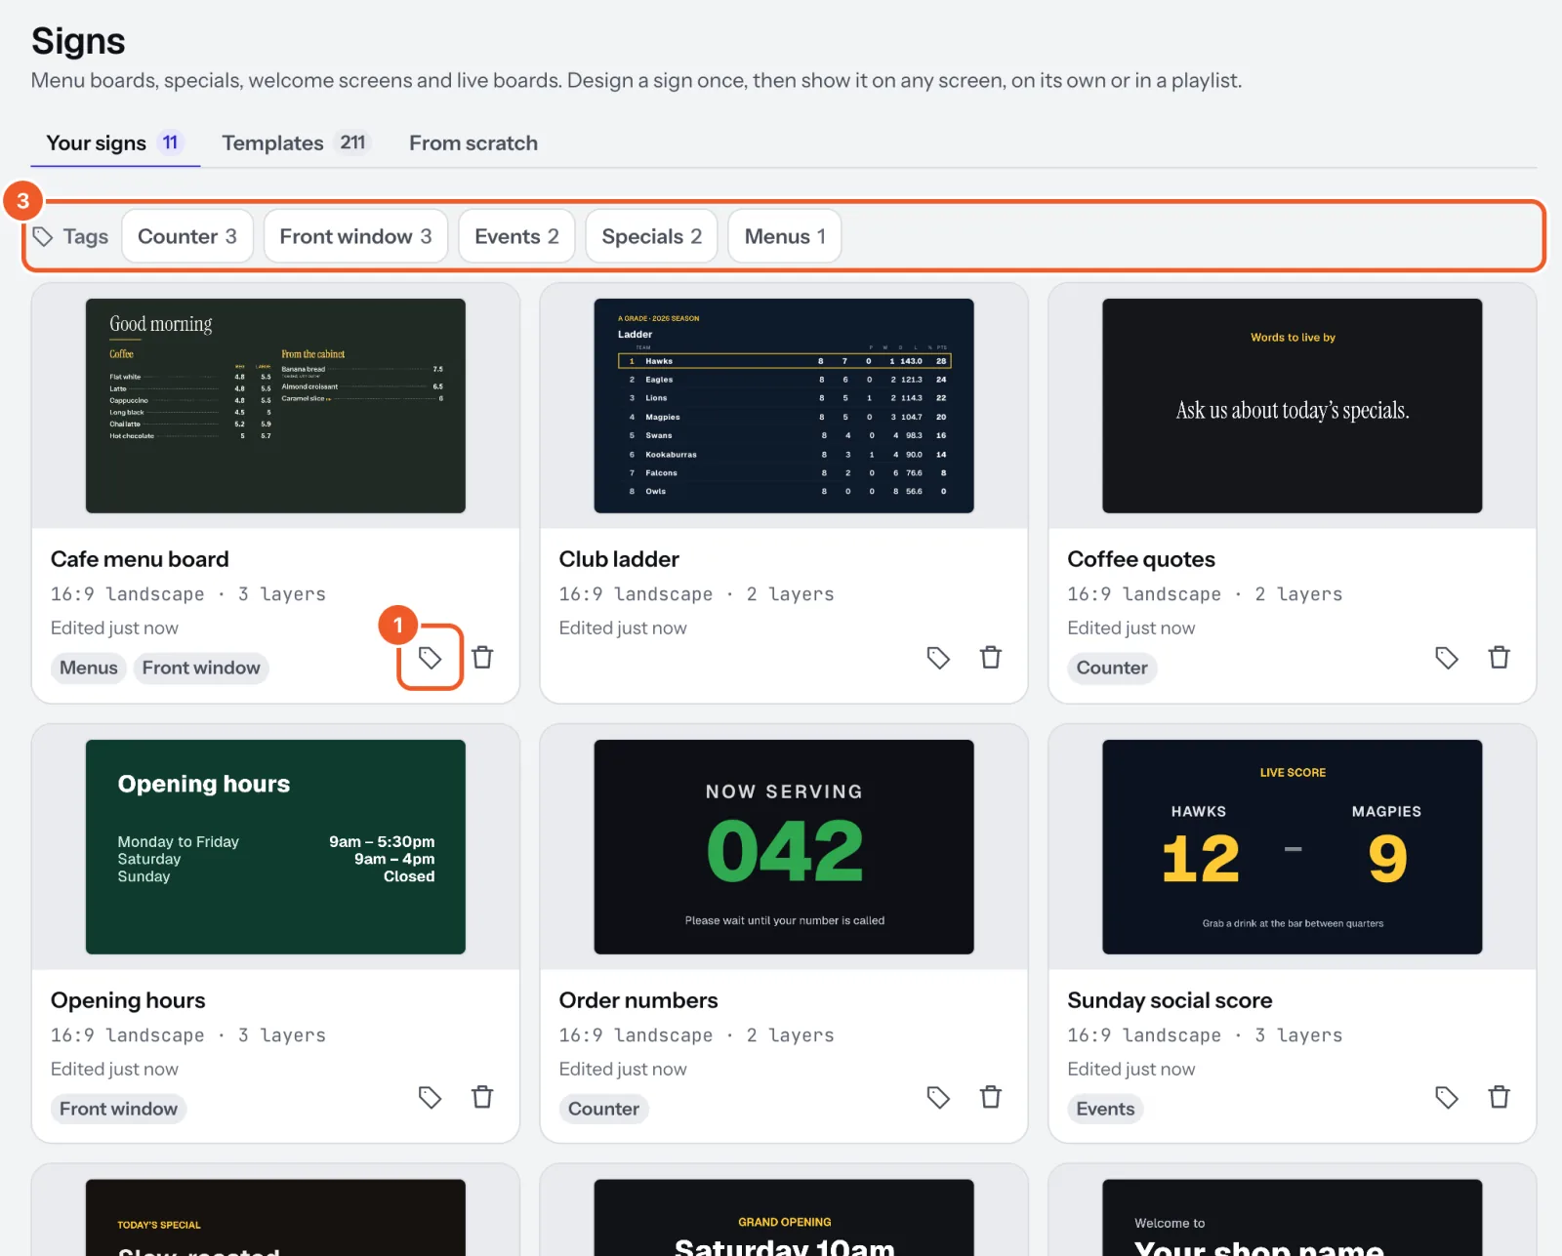Trash the Sunday social score sign
1562x1256 pixels.
click(x=1500, y=1097)
